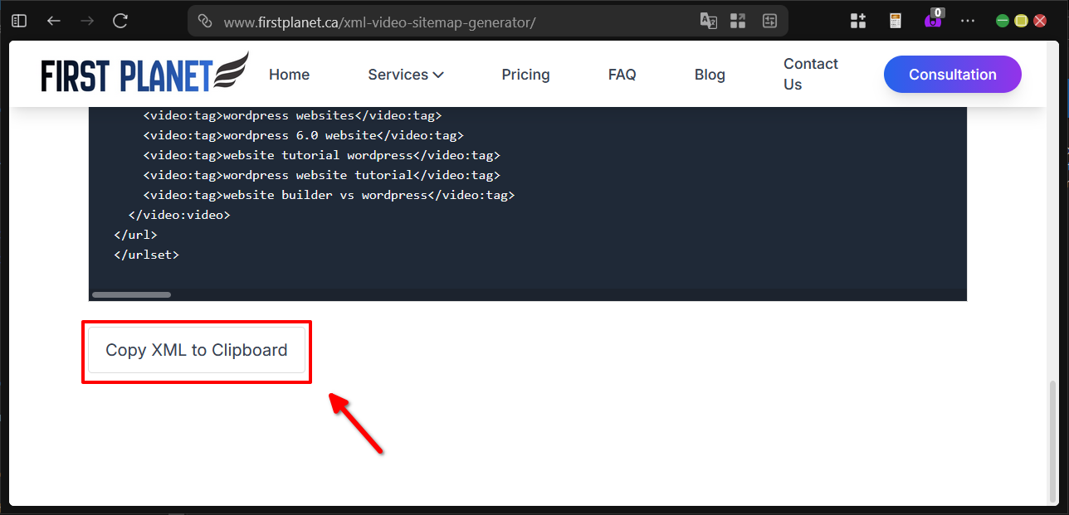This screenshot has width=1069, height=515.
Task: Toggle the browser sidebar panel
Action: point(18,21)
